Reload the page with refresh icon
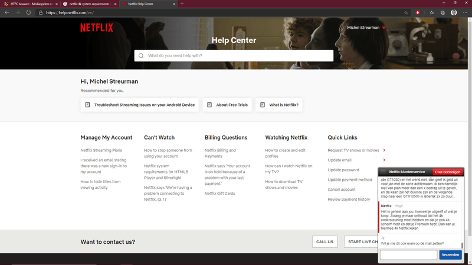The width and height of the screenshot is (472, 265). click(28, 12)
